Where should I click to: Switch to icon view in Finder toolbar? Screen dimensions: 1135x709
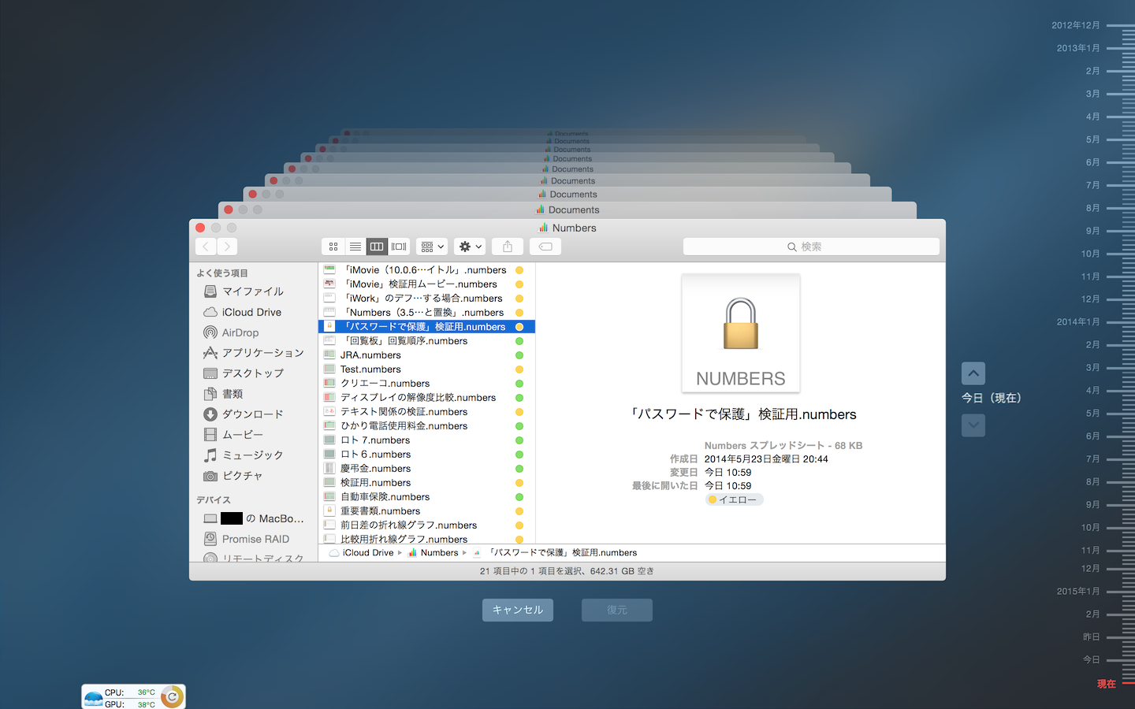coord(333,247)
